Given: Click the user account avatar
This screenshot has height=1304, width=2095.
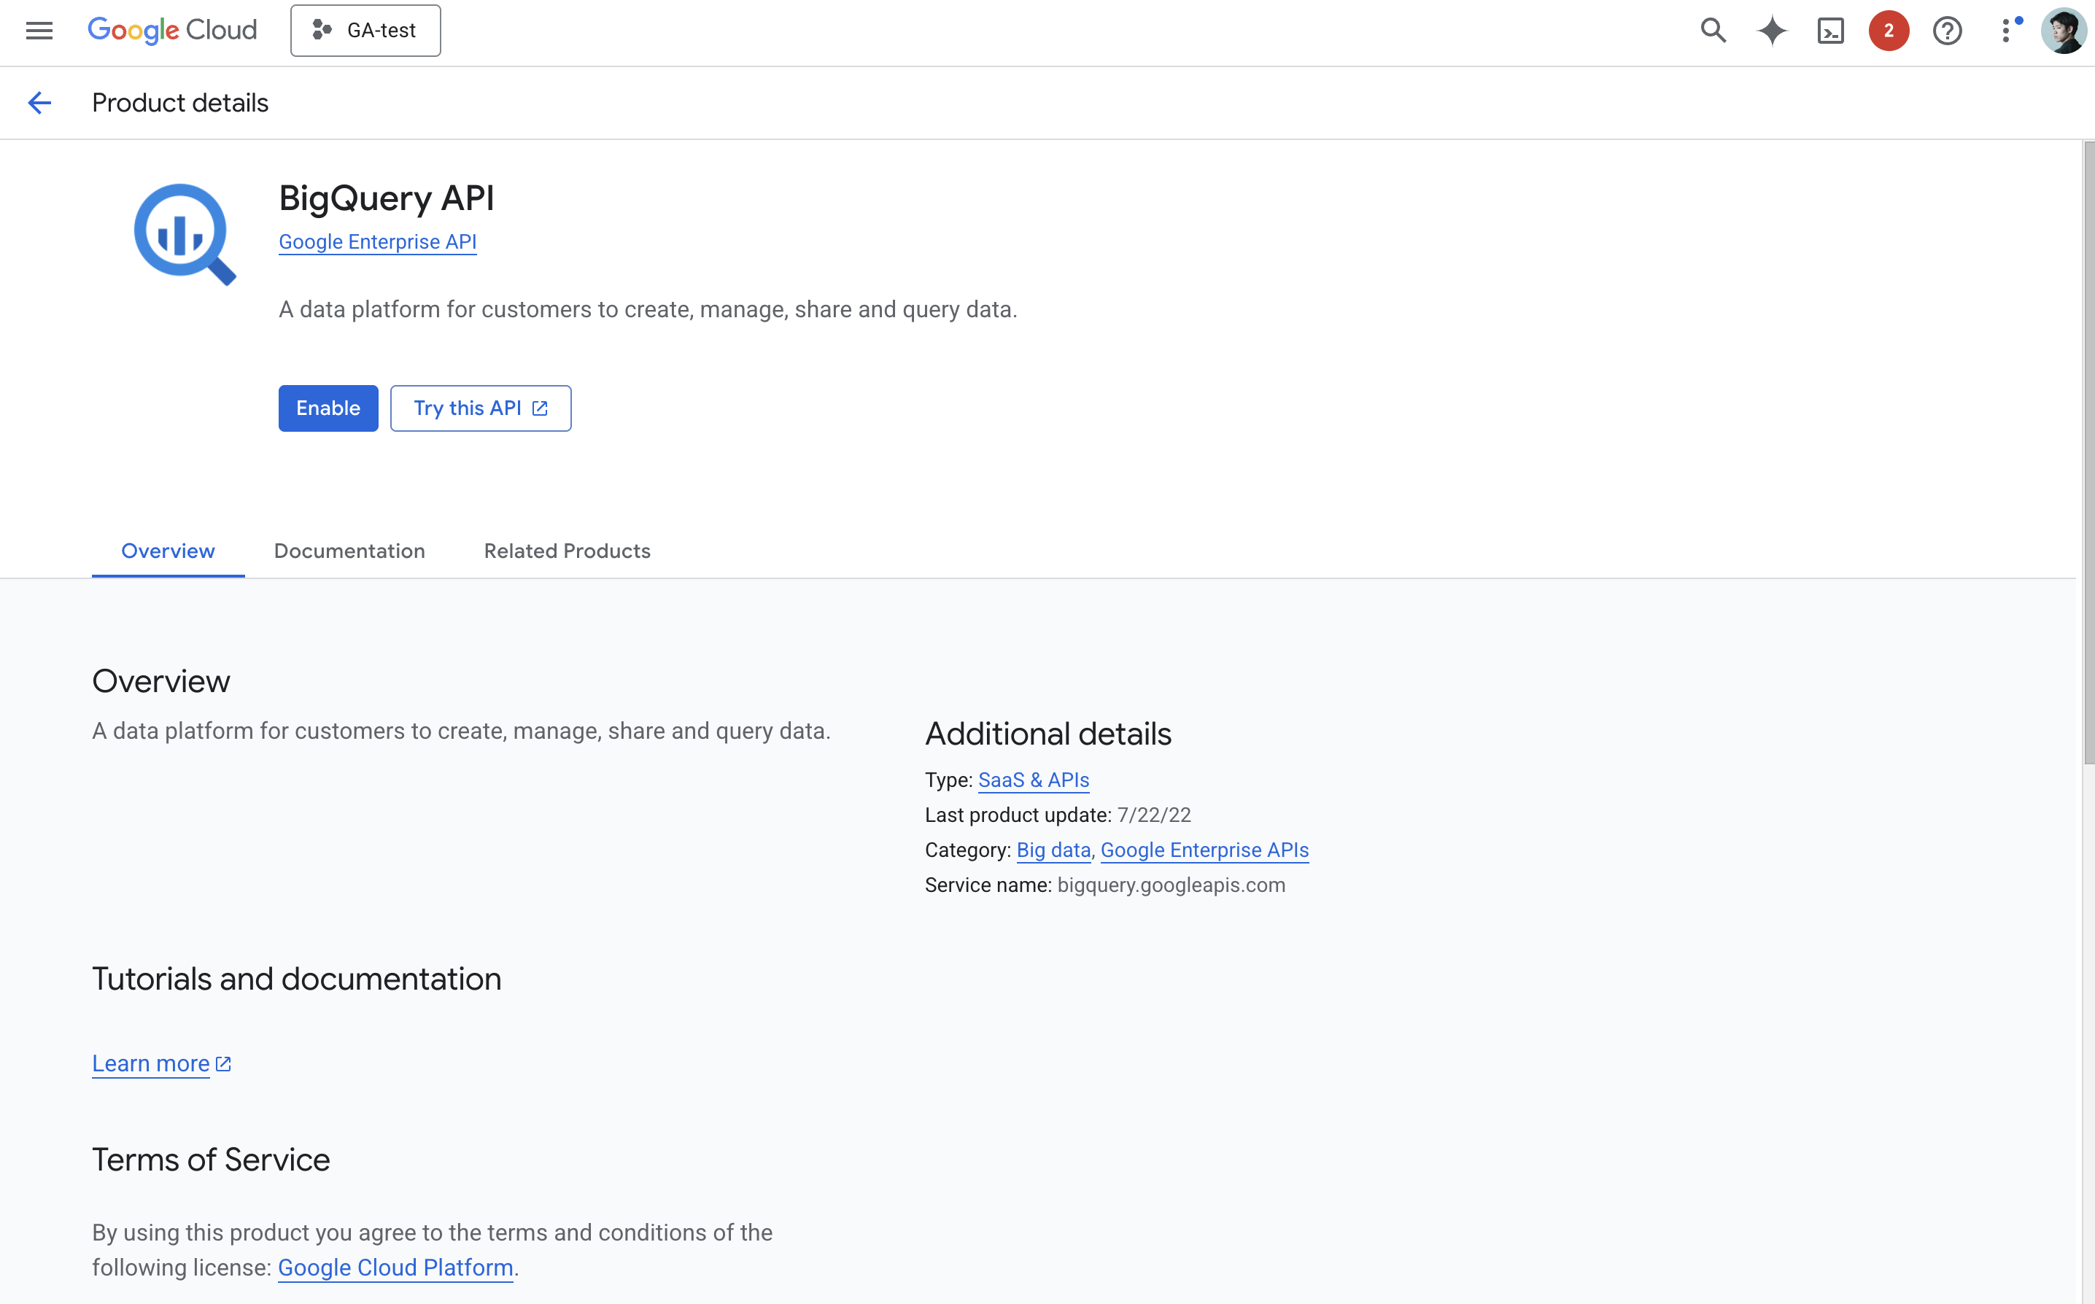Looking at the screenshot, I should 2063,31.
